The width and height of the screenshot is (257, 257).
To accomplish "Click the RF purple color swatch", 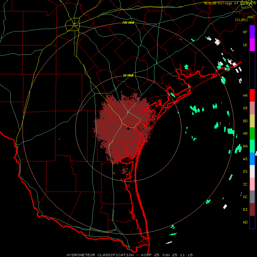I will click(252, 32).
